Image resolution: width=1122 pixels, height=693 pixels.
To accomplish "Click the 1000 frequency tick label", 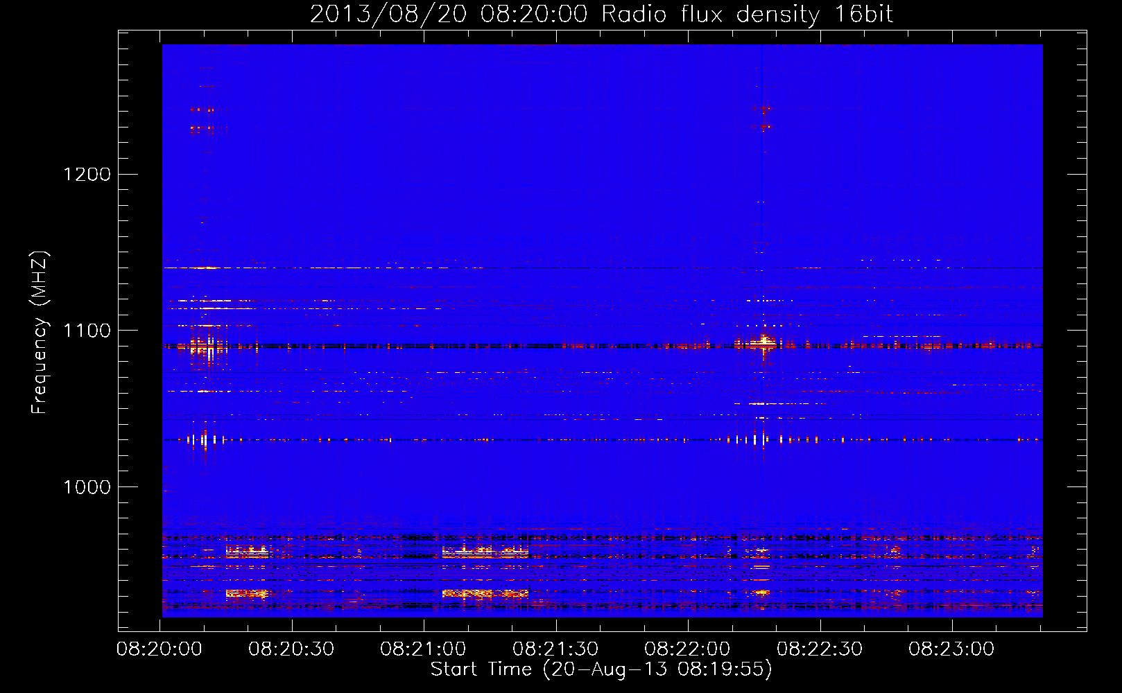I will click(x=87, y=487).
